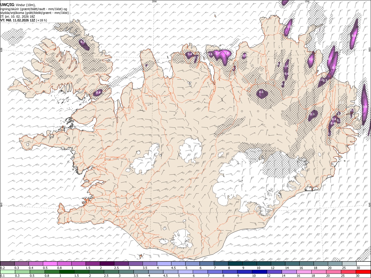Pick the rain-scale swatch starting at 4

pyautogui.click(x=156, y=272)
